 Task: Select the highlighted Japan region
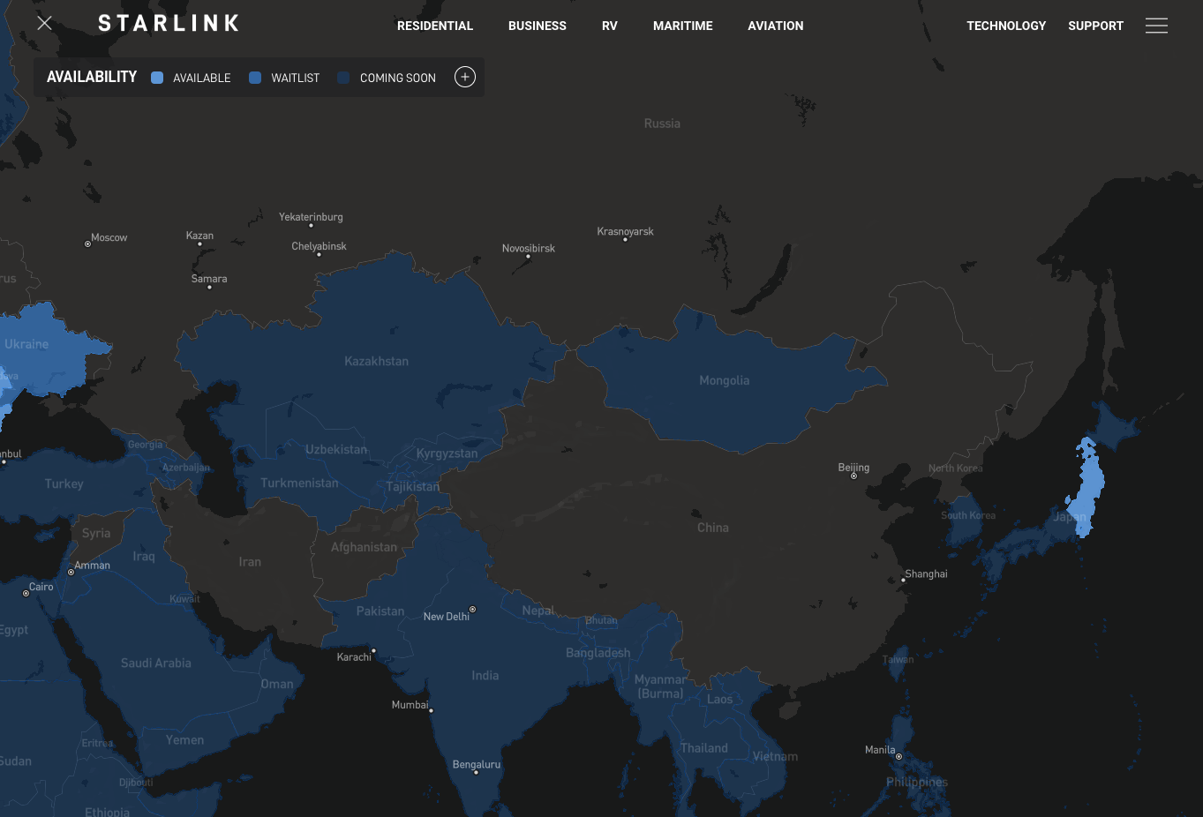pyautogui.click(x=1087, y=485)
